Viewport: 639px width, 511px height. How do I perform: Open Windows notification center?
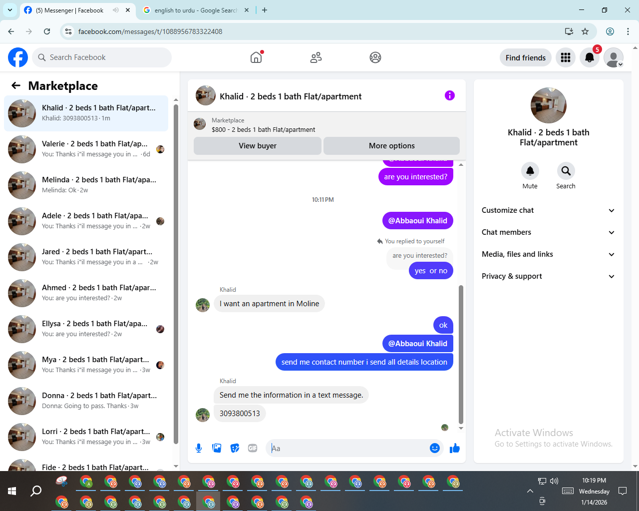623,491
